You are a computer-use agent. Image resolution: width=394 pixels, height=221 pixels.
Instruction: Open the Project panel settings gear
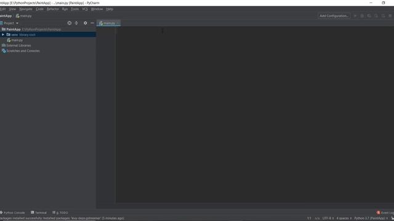click(x=86, y=23)
